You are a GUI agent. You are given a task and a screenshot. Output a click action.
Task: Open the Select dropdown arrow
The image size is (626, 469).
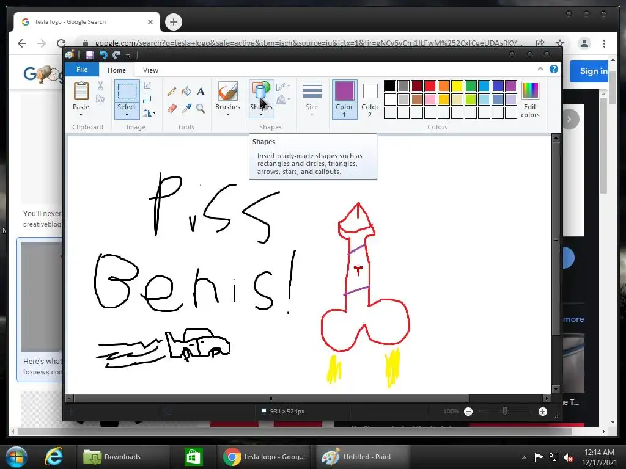tap(127, 115)
